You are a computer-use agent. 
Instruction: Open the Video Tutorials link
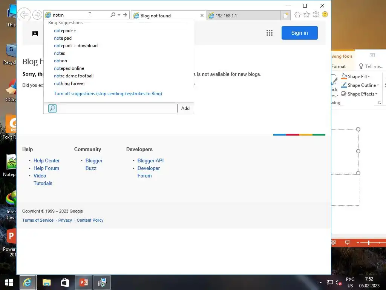(x=43, y=179)
